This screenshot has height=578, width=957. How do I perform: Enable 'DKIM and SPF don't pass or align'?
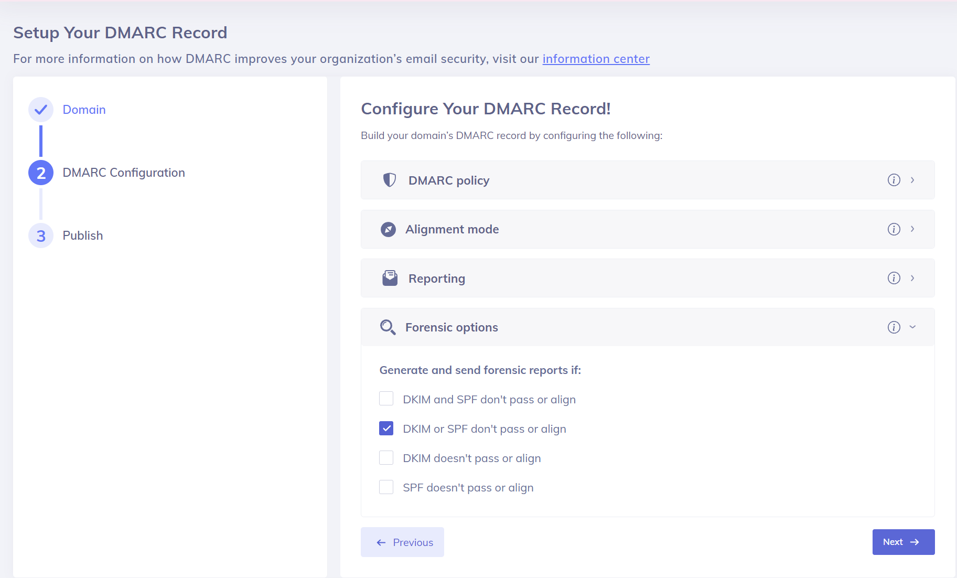[386, 399]
